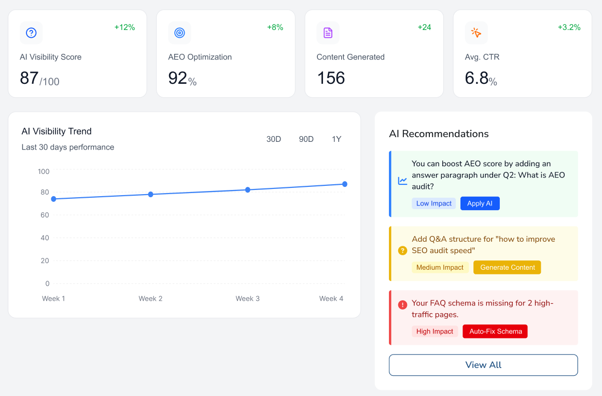Switch chart range to 30D

pos(274,139)
